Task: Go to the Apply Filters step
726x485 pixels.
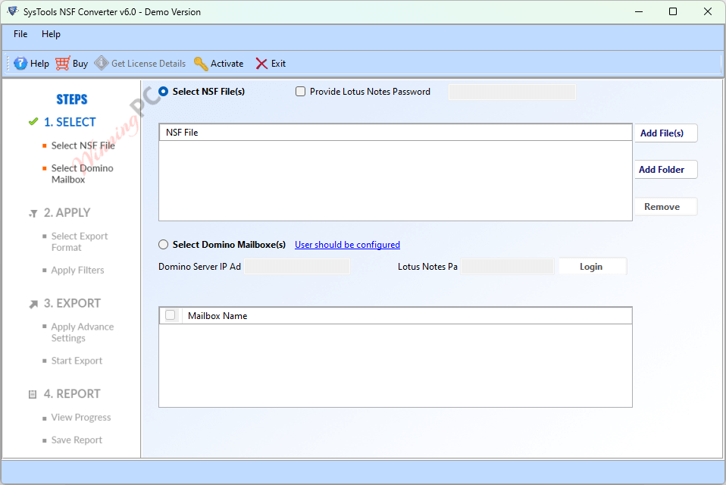Action: tap(77, 270)
